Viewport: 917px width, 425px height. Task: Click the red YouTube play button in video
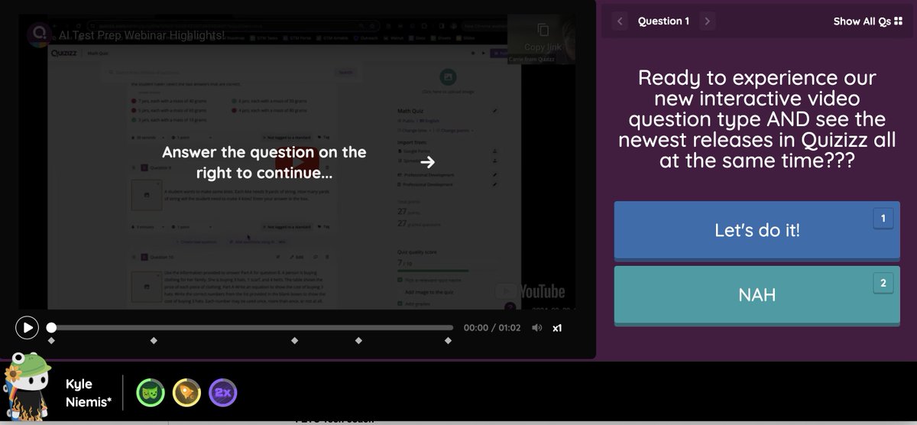click(x=298, y=161)
